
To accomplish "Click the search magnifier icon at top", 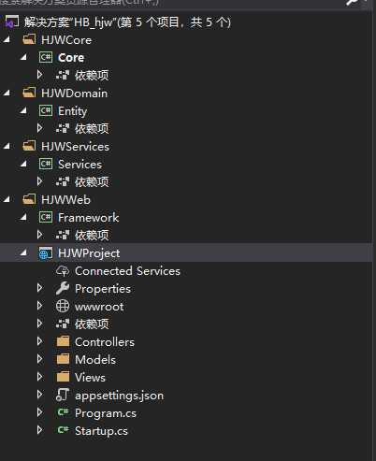I will (x=353, y=3).
